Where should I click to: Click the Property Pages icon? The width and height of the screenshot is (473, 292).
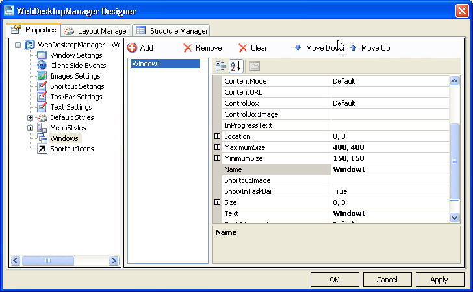point(255,66)
